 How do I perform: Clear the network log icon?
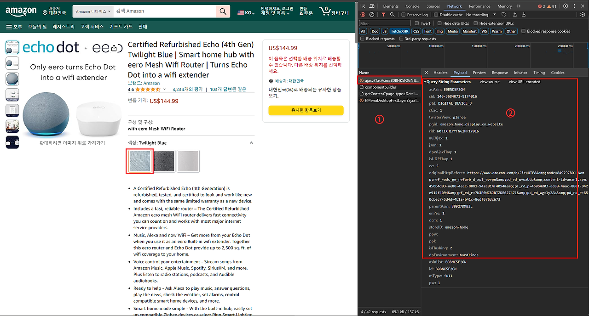pyautogui.click(x=372, y=15)
